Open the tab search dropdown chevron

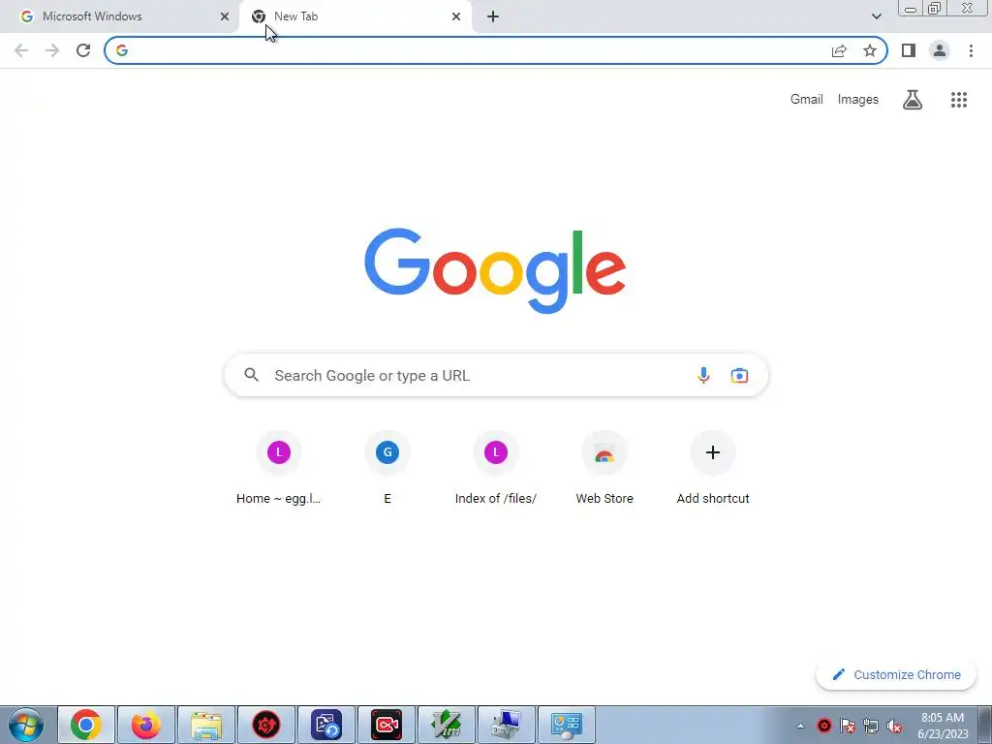tap(876, 16)
